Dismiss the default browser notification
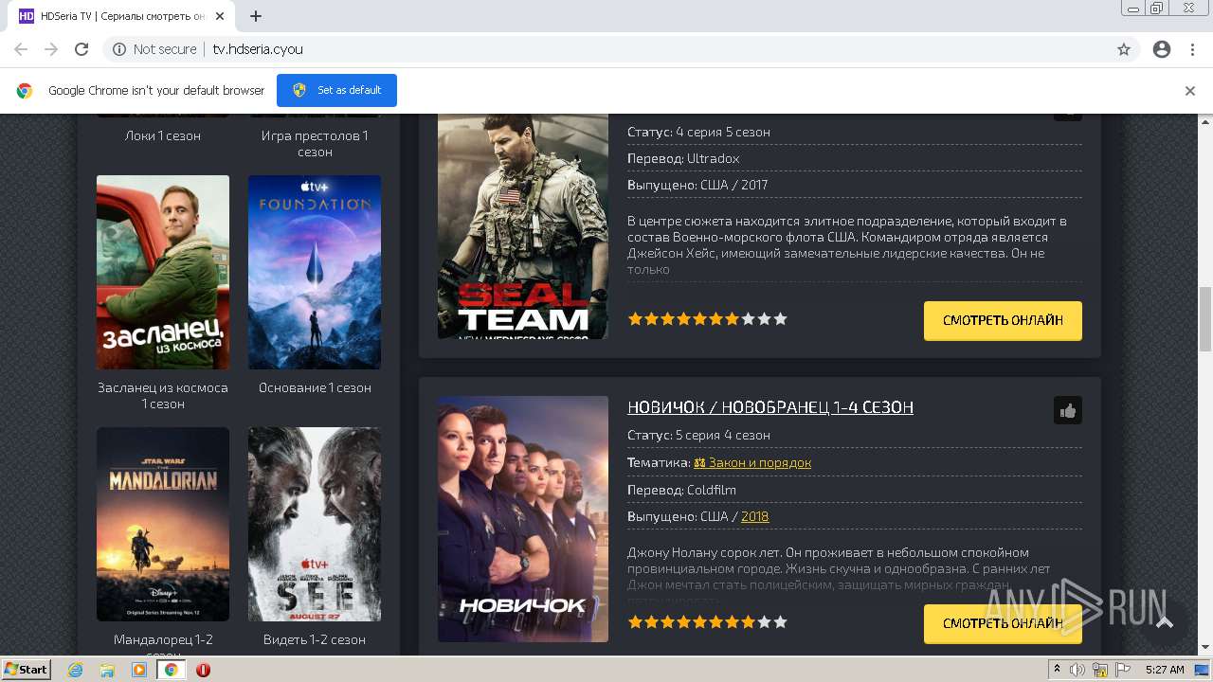Viewport: 1213px width, 682px height. [x=1190, y=91]
